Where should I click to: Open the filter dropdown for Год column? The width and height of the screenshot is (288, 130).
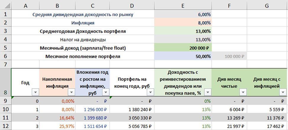coord(35,92)
